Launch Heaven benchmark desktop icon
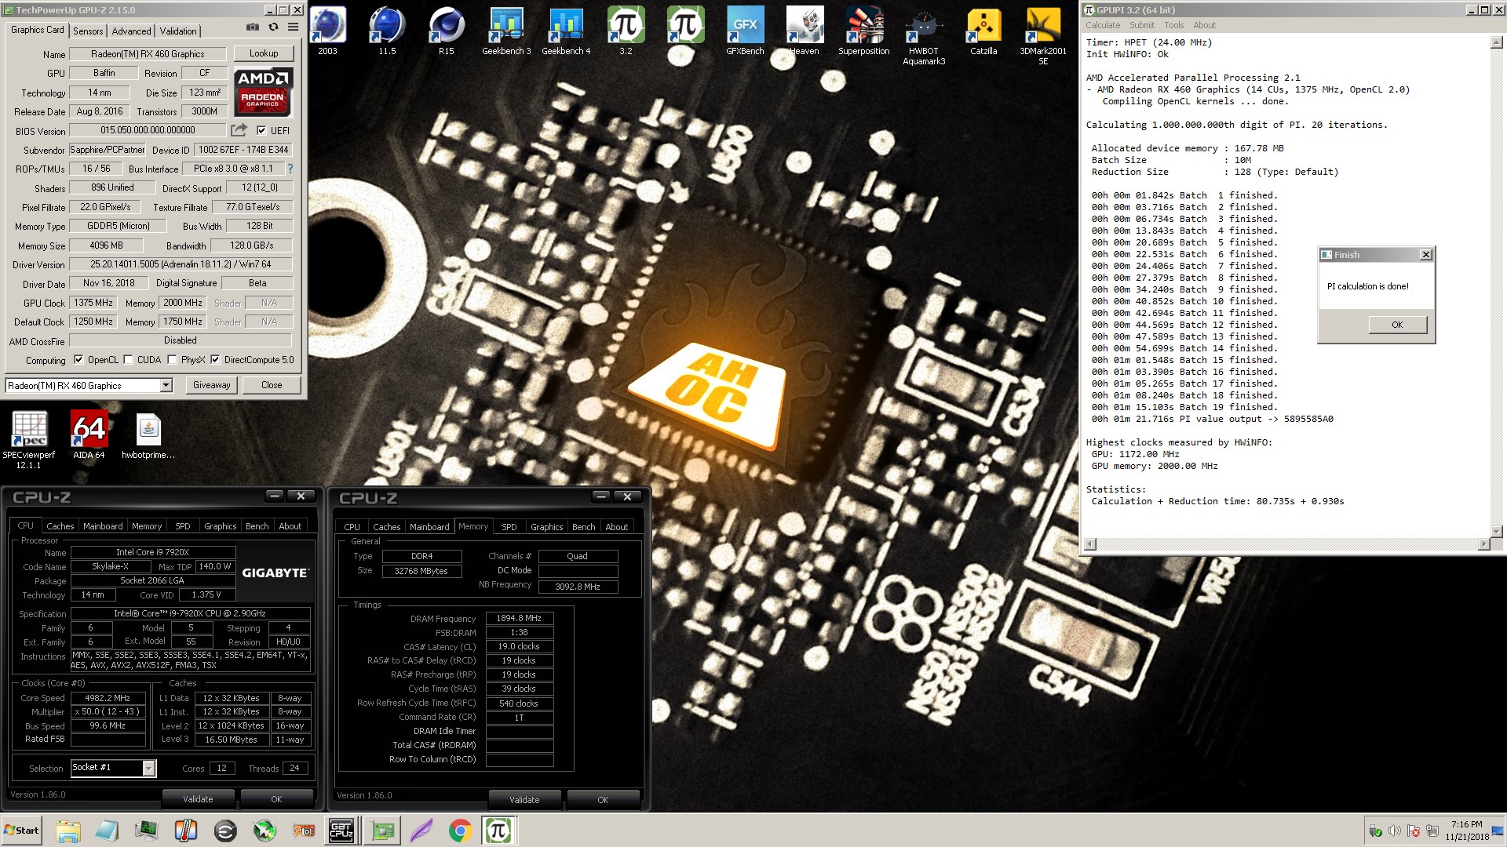Image resolution: width=1507 pixels, height=847 pixels. [804, 31]
